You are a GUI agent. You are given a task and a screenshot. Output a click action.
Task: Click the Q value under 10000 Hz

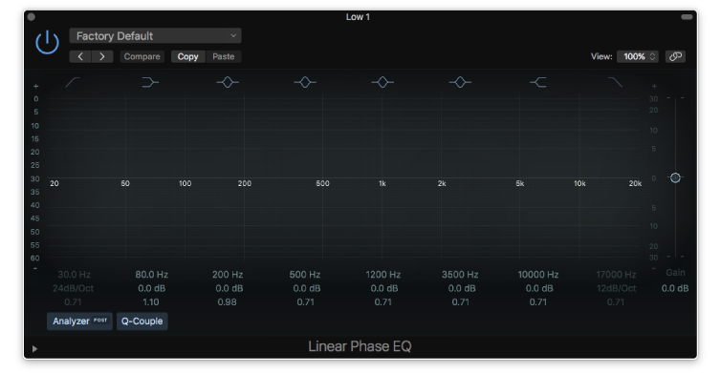pyautogui.click(x=538, y=301)
